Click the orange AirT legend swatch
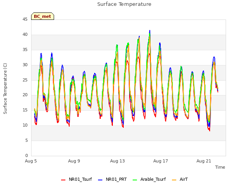 pyautogui.click(x=174, y=180)
